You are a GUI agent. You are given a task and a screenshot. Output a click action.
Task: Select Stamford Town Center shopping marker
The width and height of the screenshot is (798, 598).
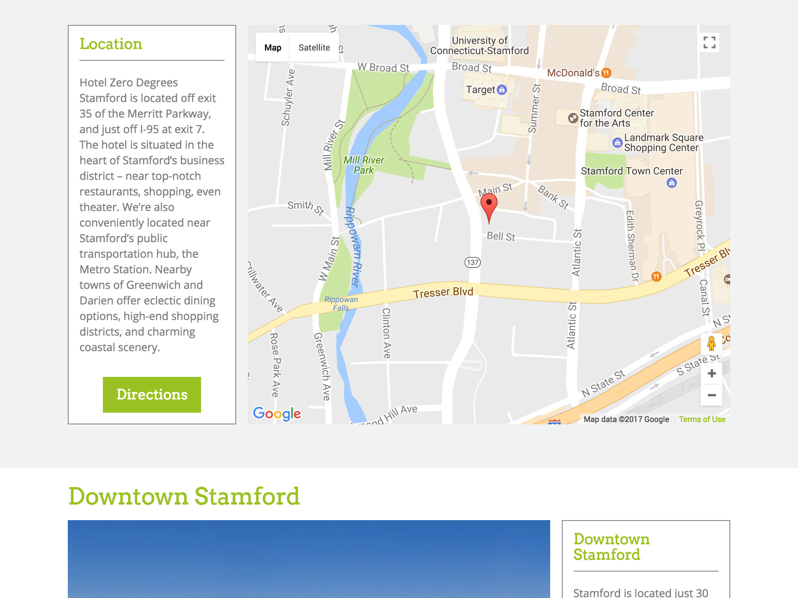pyautogui.click(x=671, y=183)
